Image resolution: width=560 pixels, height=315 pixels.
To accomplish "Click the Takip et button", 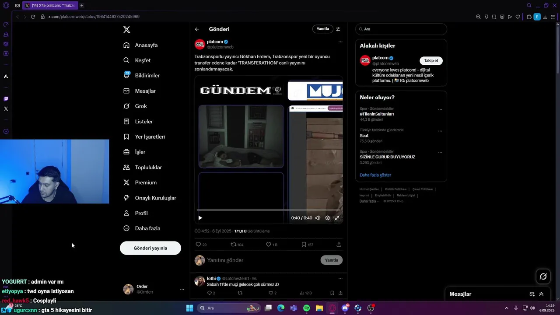I will pyautogui.click(x=431, y=61).
